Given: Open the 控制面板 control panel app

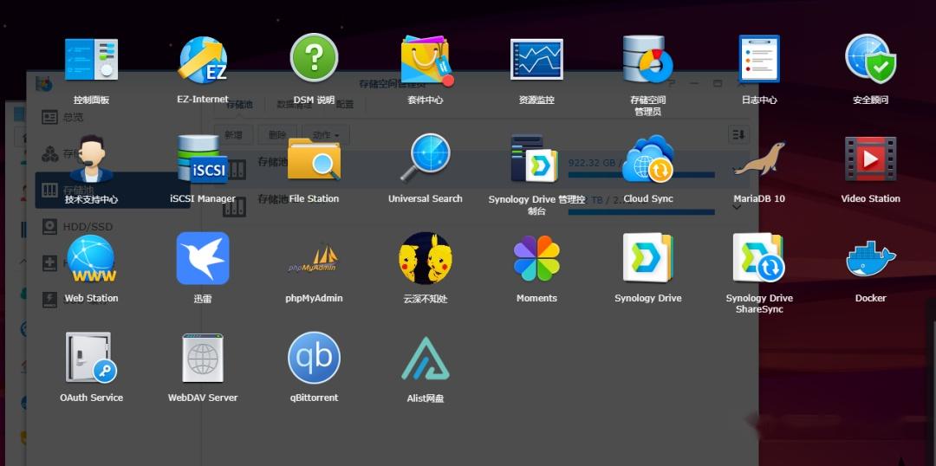Looking at the screenshot, I should pos(91,60).
